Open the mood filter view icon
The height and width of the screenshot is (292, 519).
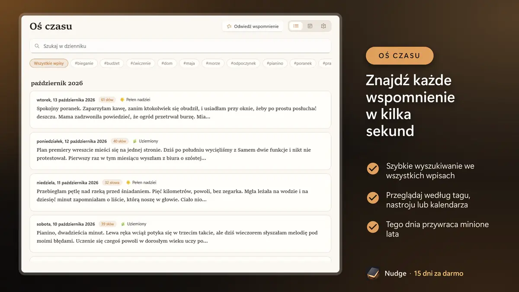coord(323,26)
